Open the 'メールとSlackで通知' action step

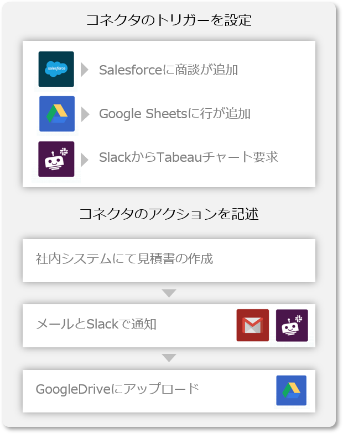[x=169, y=326]
